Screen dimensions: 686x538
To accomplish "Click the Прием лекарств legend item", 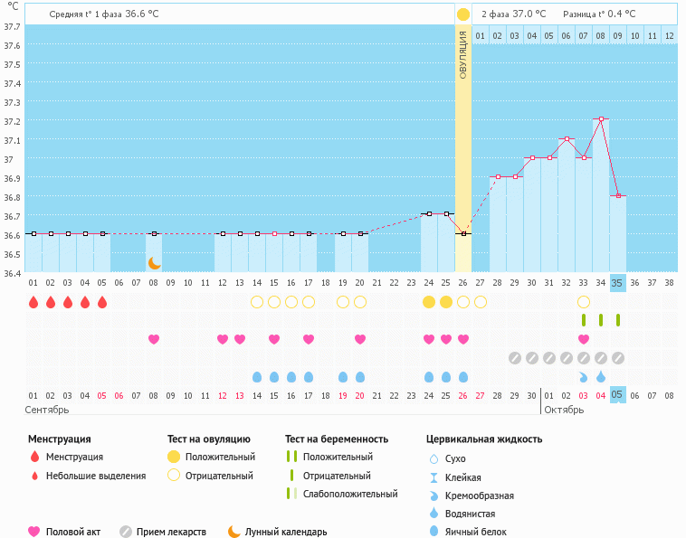I will (163, 532).
